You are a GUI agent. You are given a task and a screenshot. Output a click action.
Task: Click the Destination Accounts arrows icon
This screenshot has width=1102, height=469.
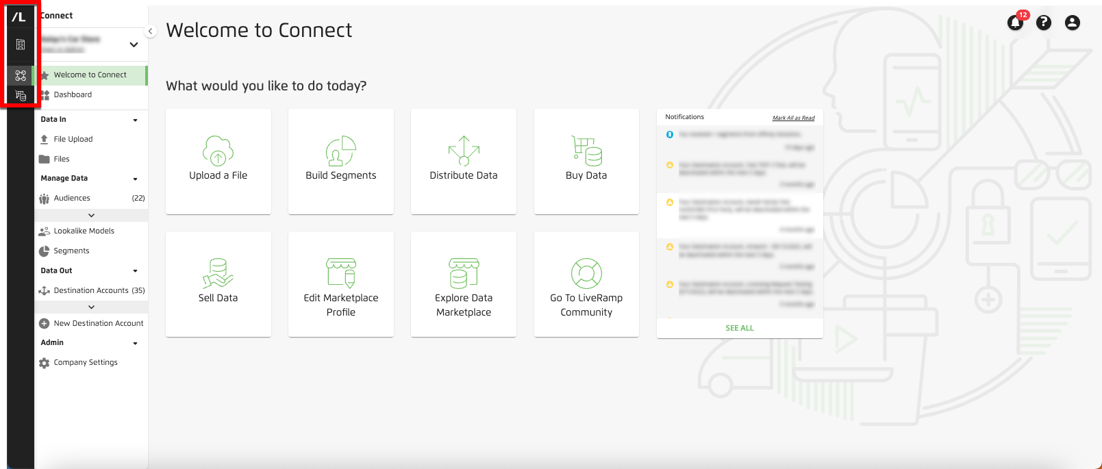click(x=45, y=291)
